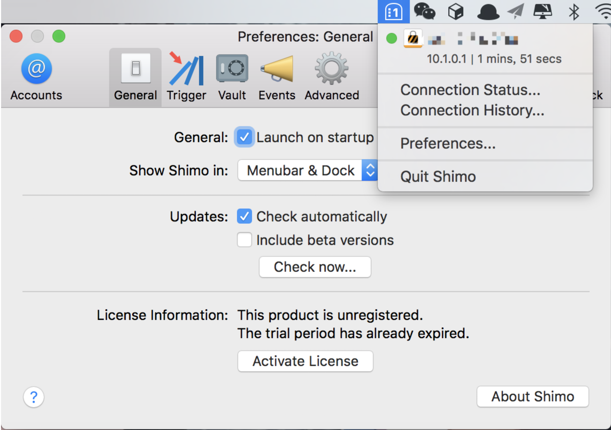Click the paper plane menu bar icon
The width and height of the screenshot is (611, 430).
coord(516,12)
